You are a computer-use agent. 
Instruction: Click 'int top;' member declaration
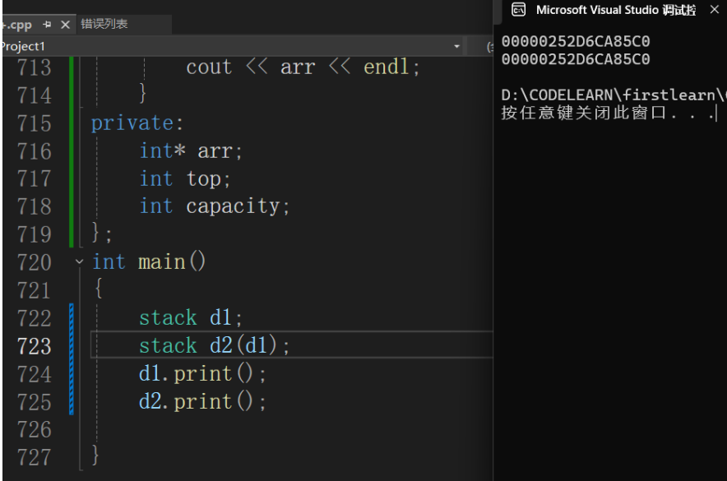(185, 179)
